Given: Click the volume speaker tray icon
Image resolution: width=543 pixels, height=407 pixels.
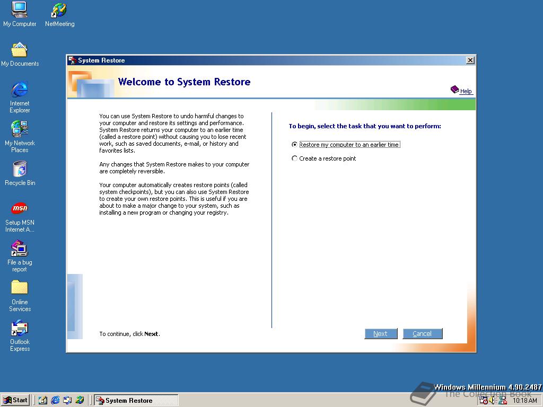Looking at the screenshot, I should pos(492,401).
